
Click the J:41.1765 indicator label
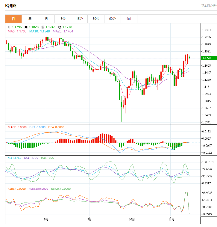point(47,158)
